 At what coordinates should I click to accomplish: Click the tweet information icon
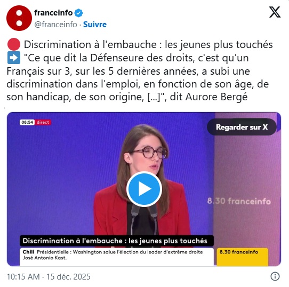pyautogui.click(x=275, y=276)
